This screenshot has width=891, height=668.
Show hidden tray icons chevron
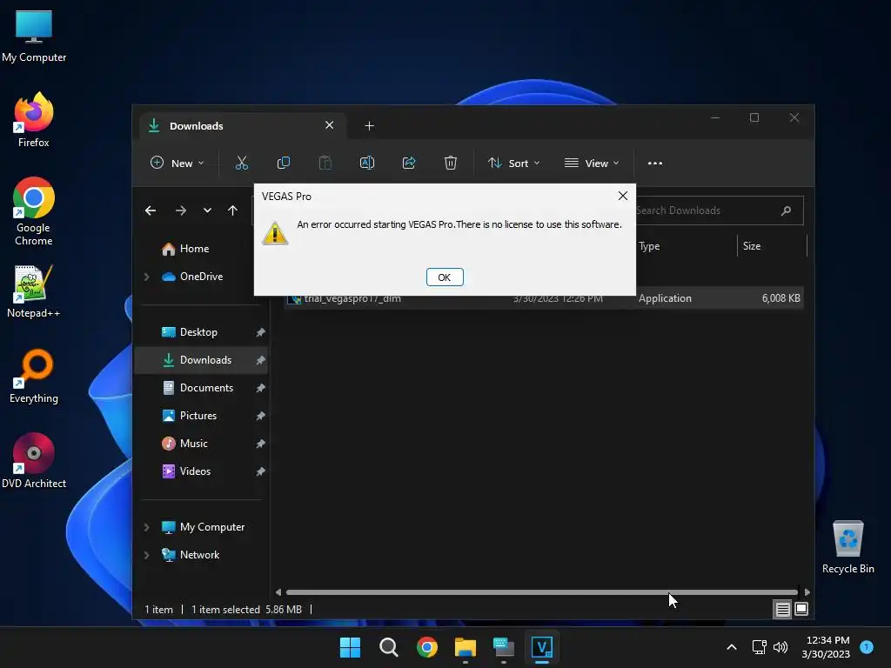(732, 647)
